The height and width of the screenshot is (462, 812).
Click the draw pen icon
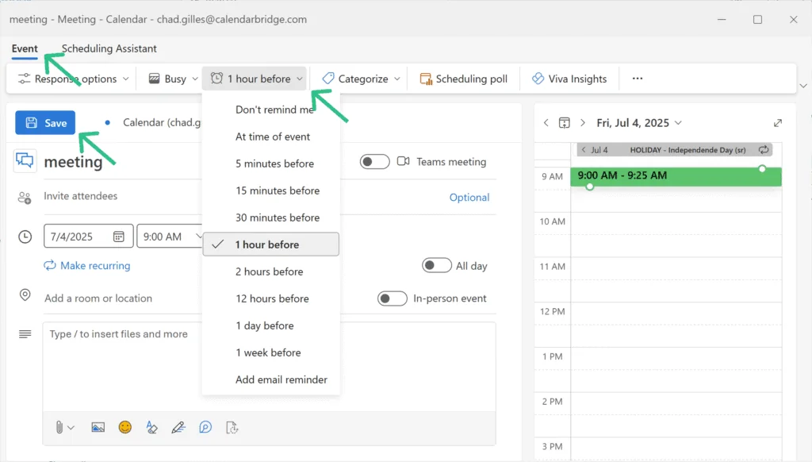click(178, 427)
